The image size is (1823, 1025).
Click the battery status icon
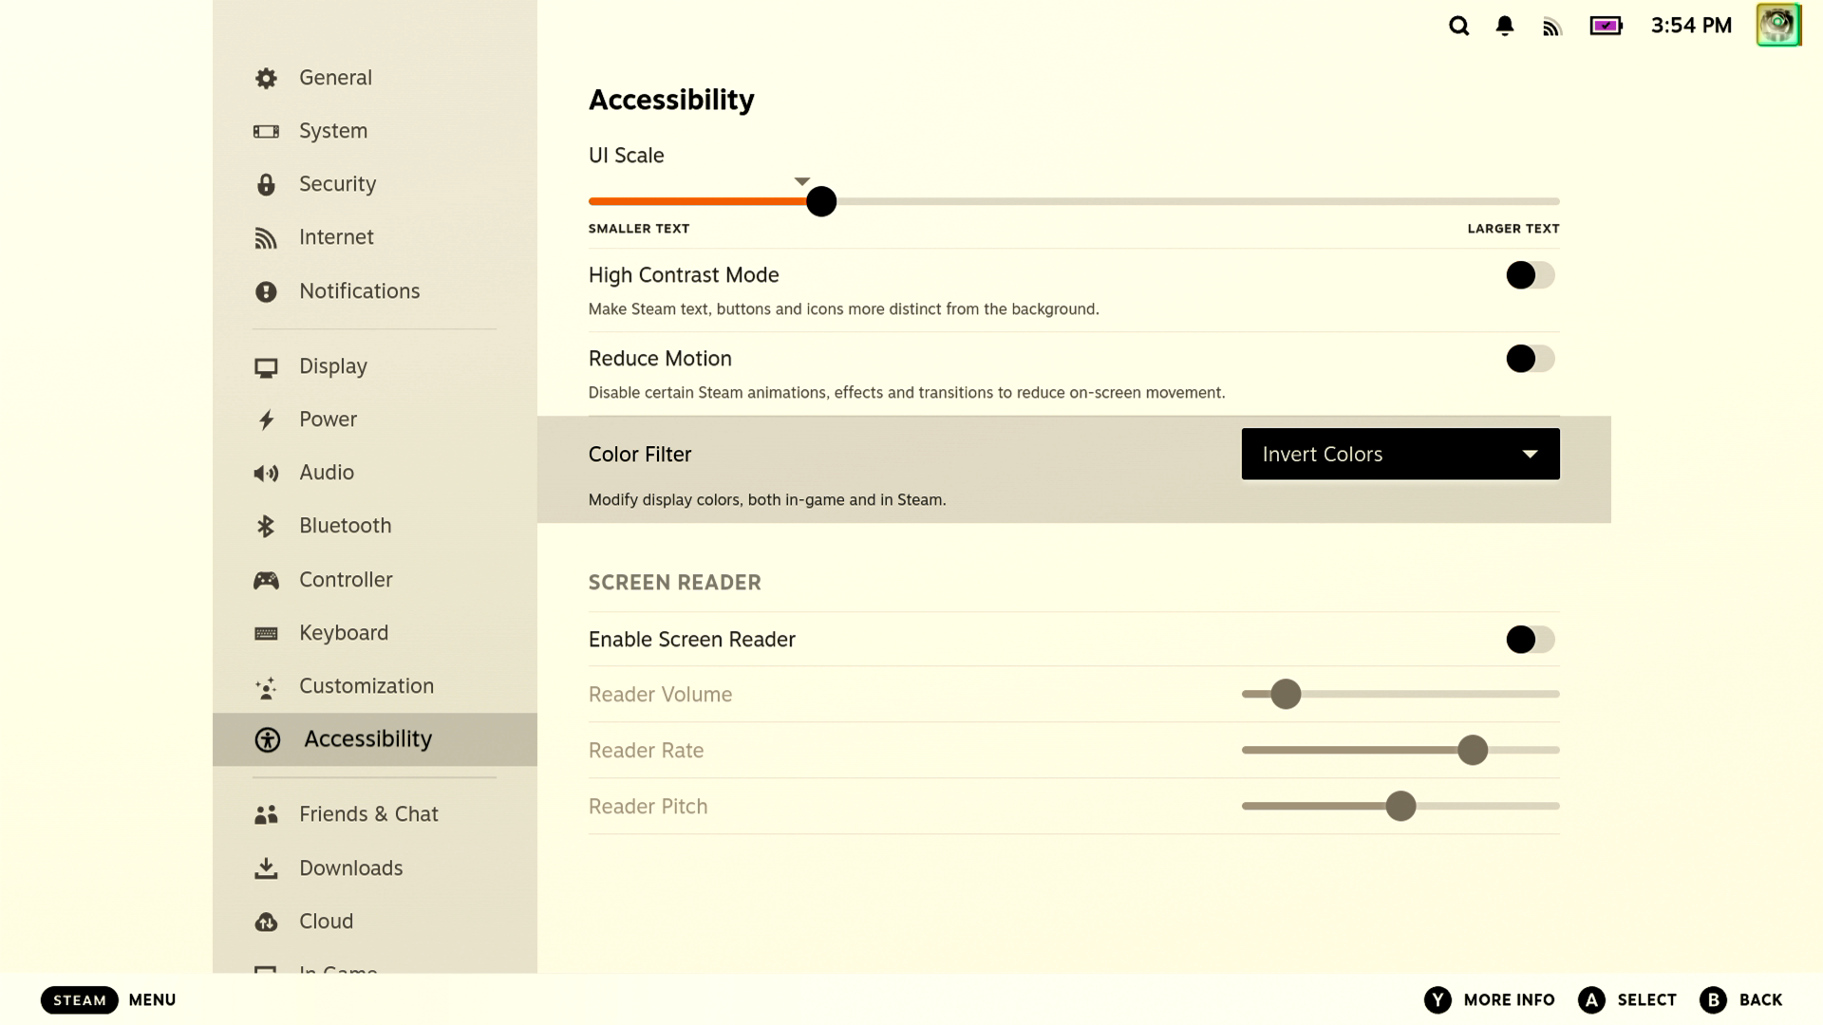tap(1606, 27)
